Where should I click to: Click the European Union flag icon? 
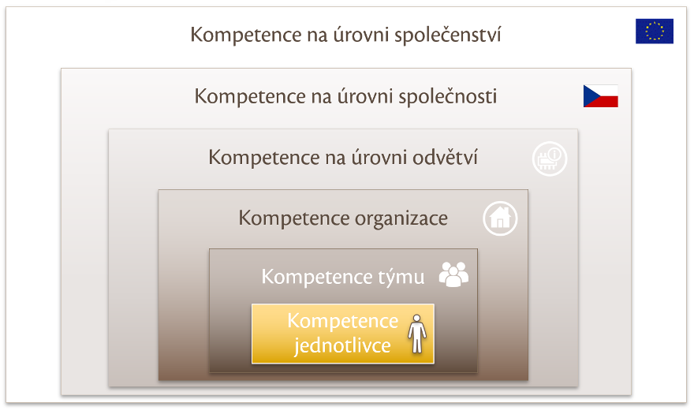click(654, 31)
